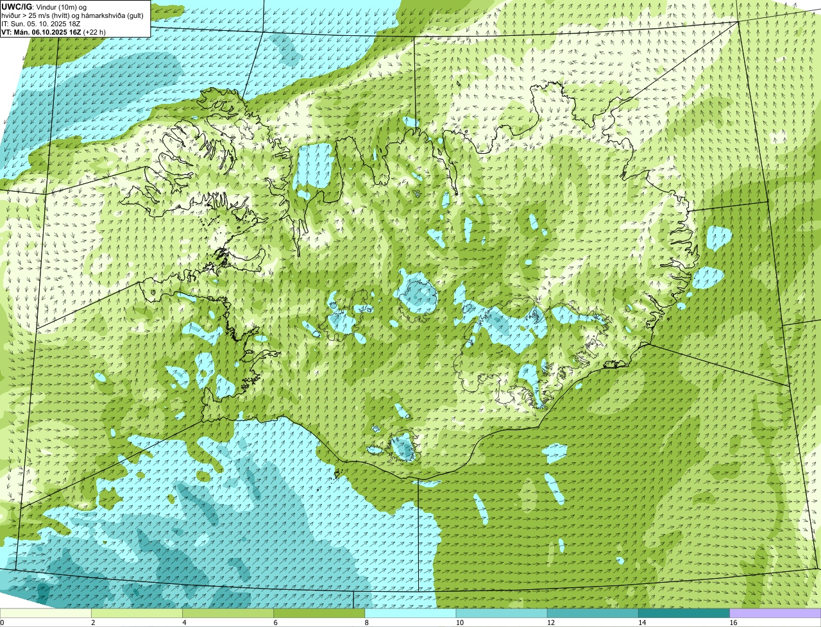The image size is (821, 627).
Task: Click the scale label '2'
Action: point(93,623)
